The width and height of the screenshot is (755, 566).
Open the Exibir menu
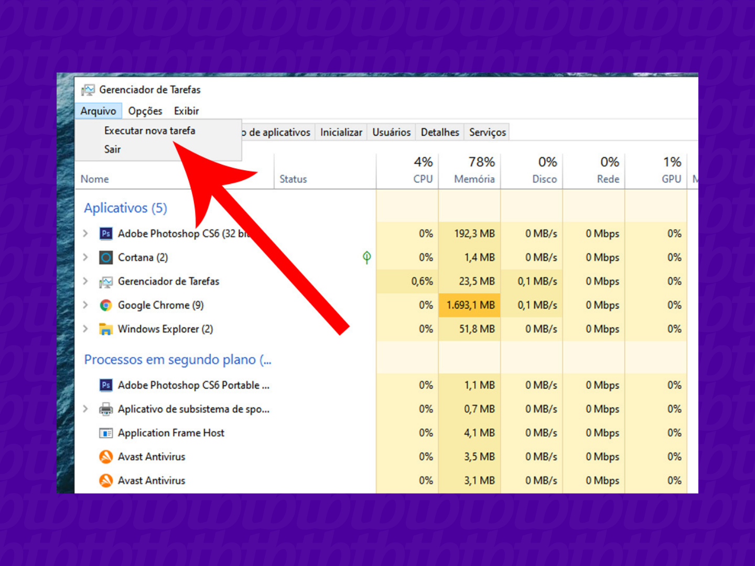(x=187, y=111)
